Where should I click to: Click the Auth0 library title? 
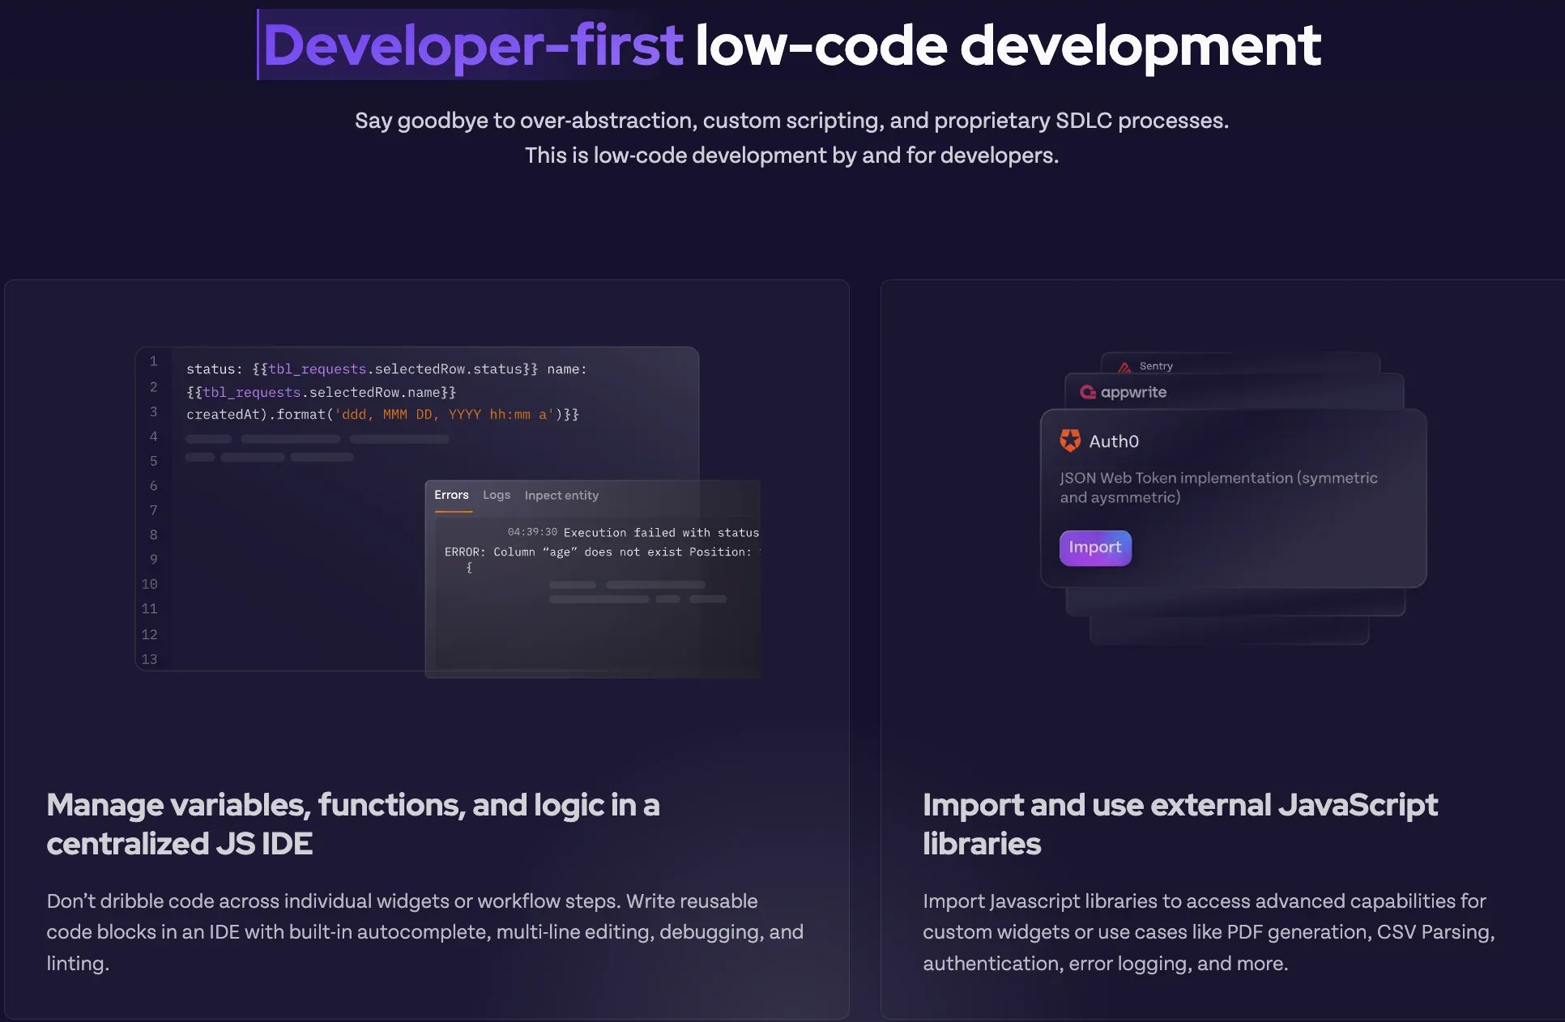[1114, 441]
